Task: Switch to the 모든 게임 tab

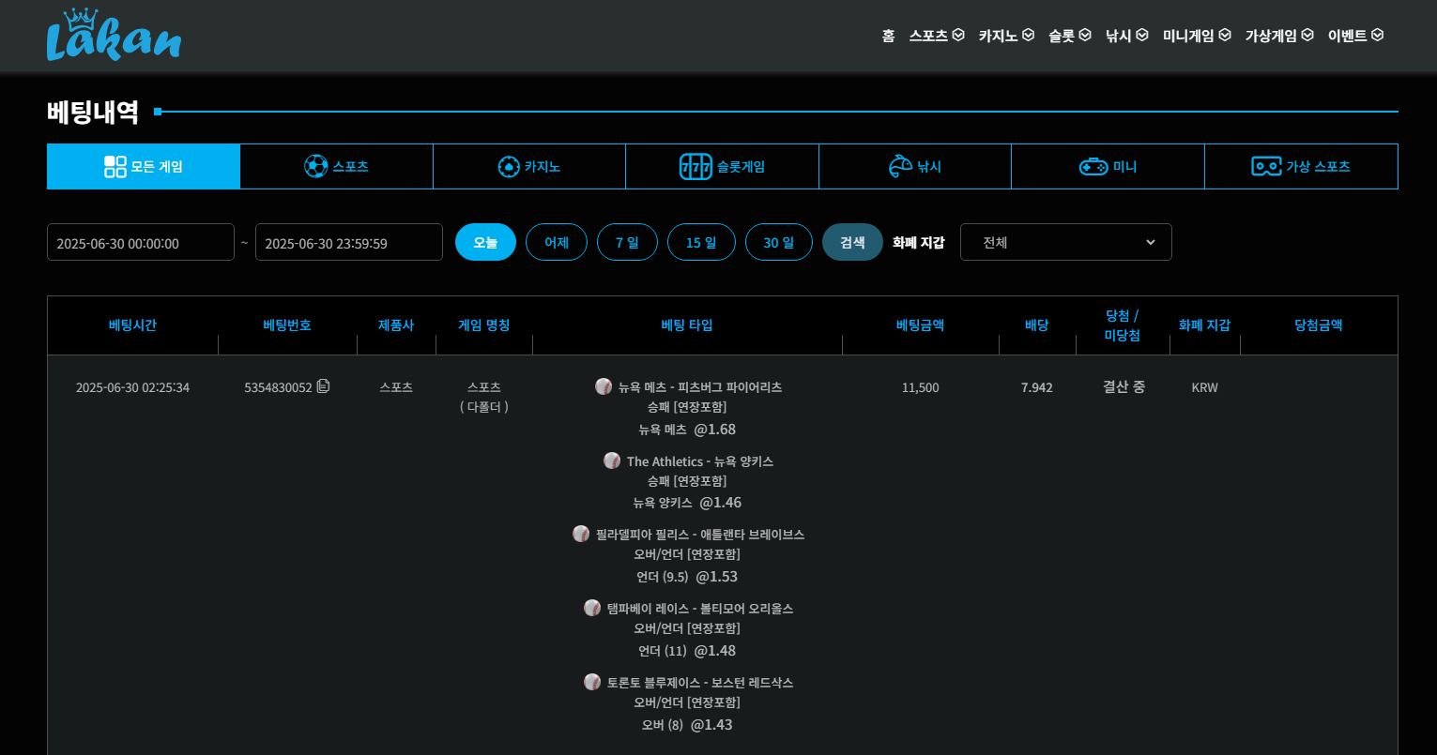Action: [144, 166]
